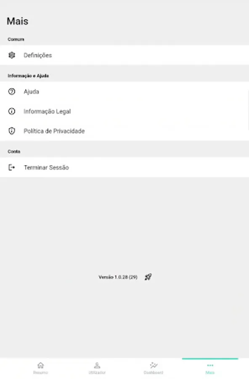Tap the home icon in bottom bar

tap(40, 365)
